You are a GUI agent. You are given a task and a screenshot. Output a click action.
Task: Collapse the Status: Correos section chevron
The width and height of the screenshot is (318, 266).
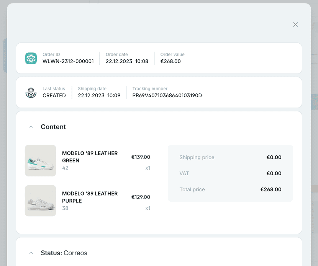coord(31,253)
